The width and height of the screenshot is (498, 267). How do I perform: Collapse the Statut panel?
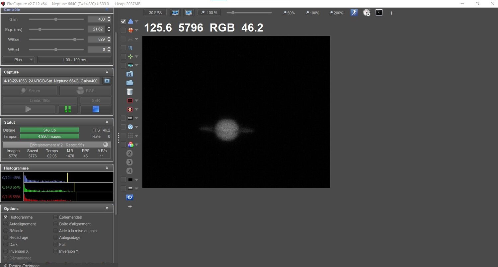pos(107,122)
